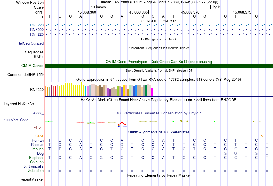This screenshot has height=186, width=273.
Task: Open the GTEx Gene Expression in 54 tissues title
Action: point(159,80)
